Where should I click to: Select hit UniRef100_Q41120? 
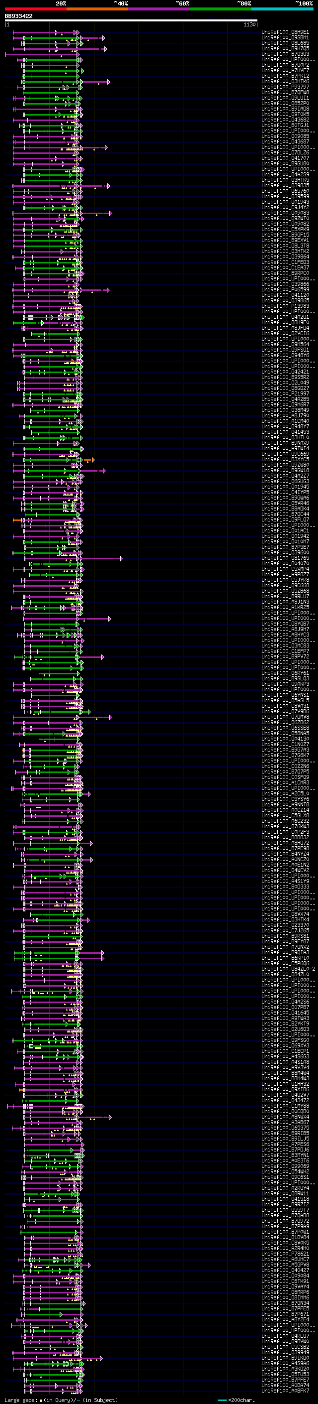coord(285,295)
